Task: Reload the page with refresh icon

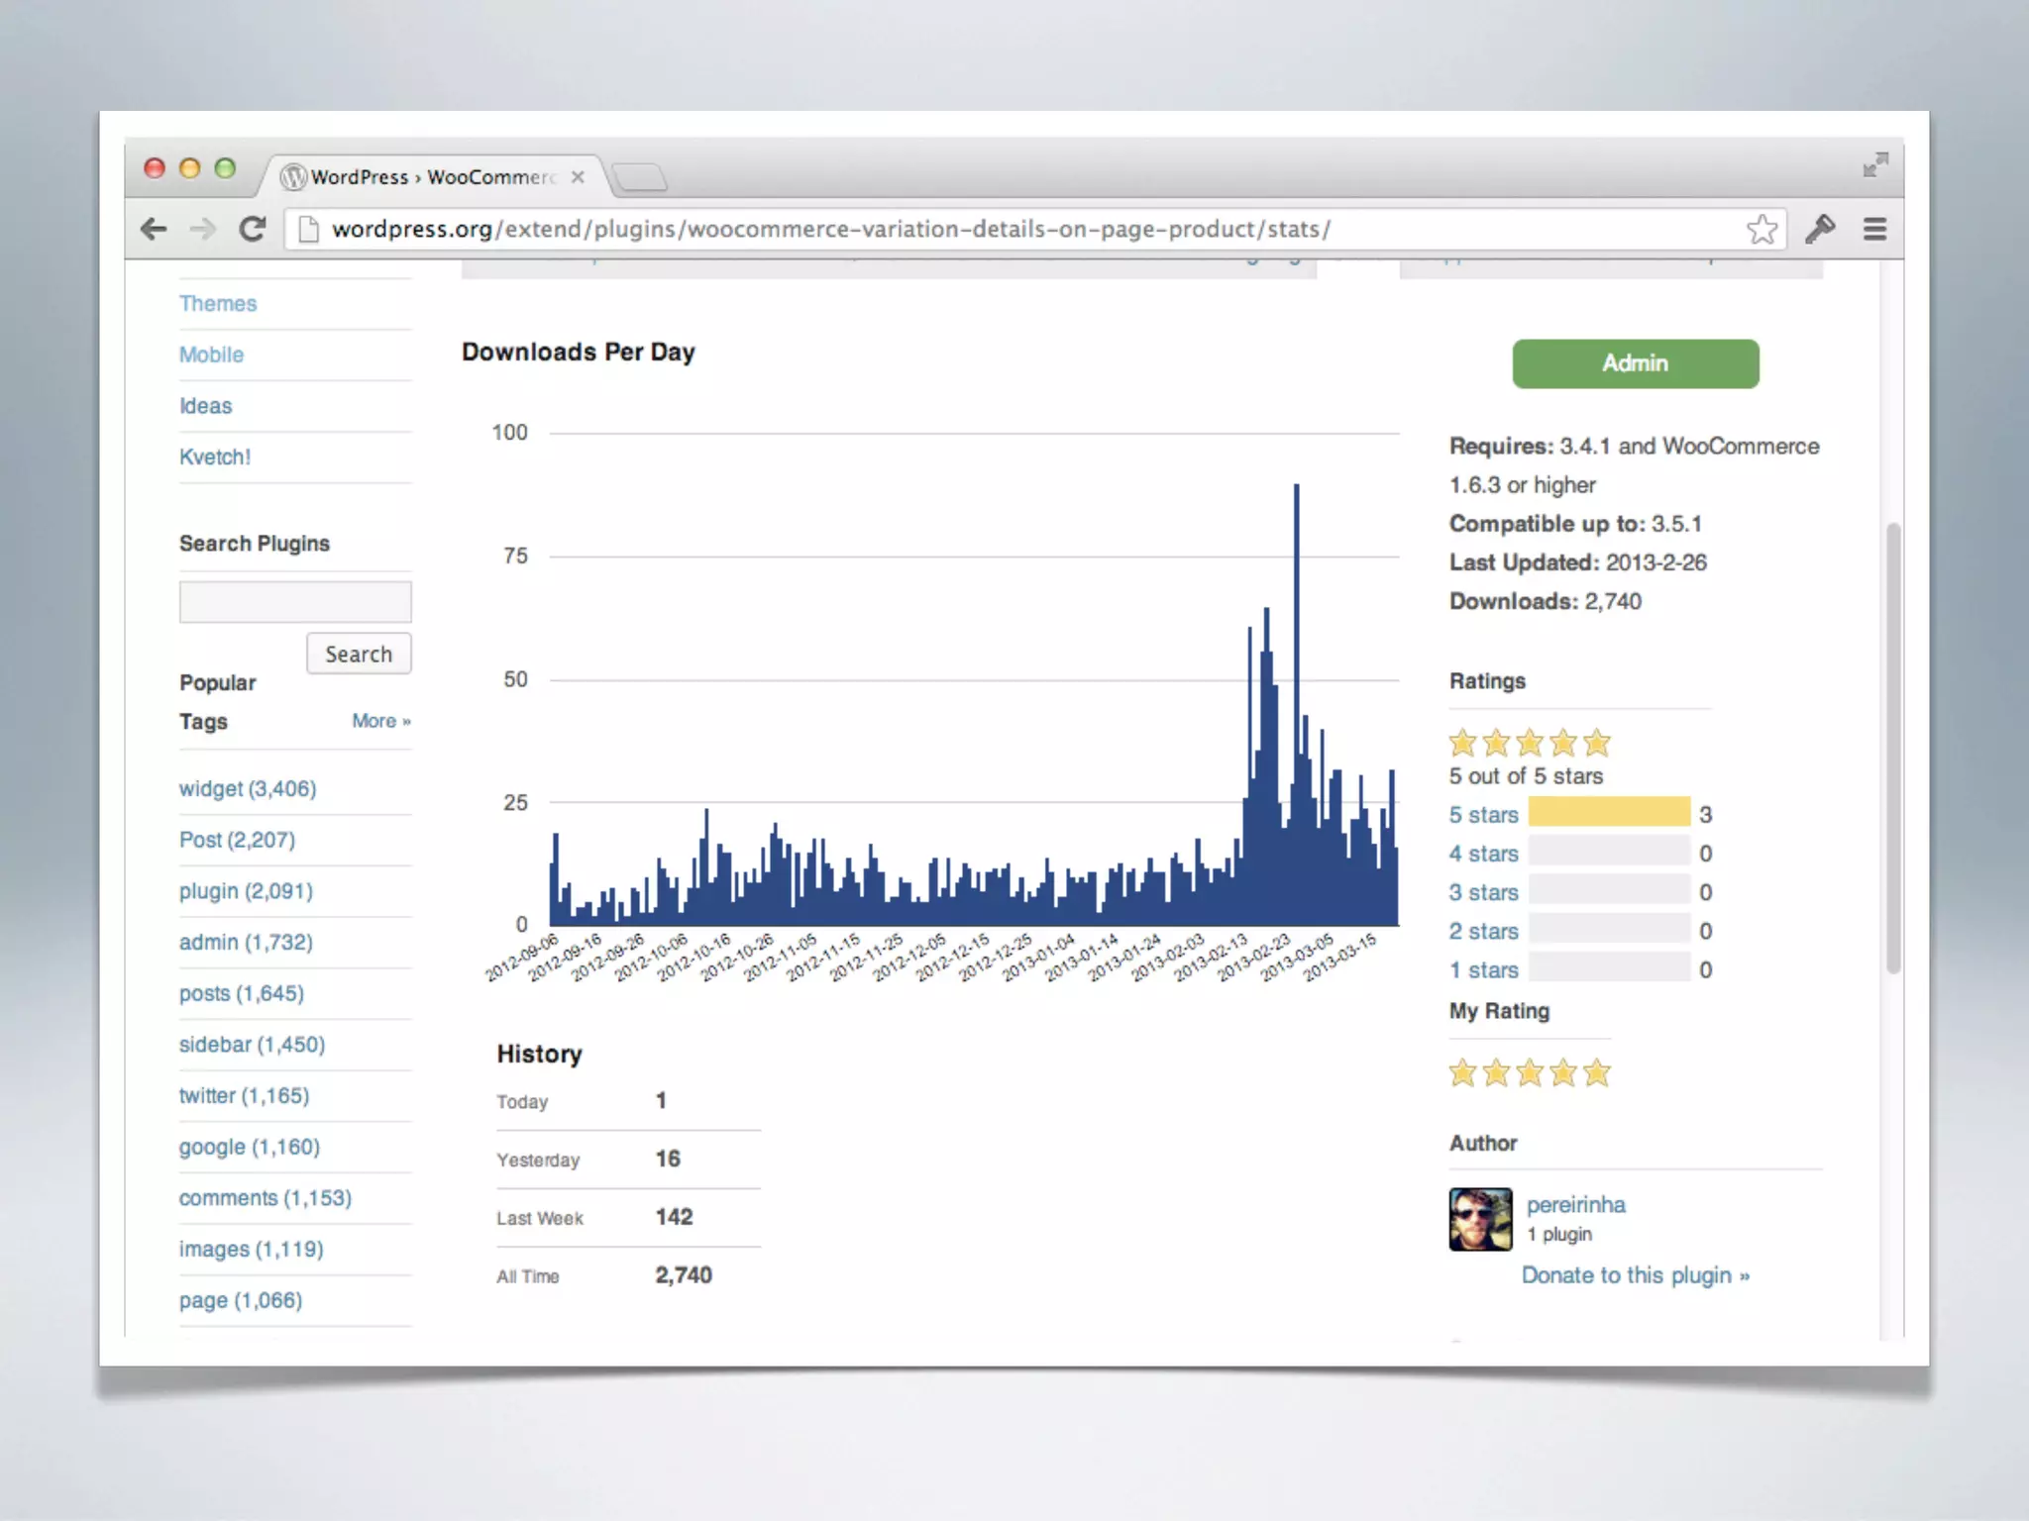Action: (253, 230)
